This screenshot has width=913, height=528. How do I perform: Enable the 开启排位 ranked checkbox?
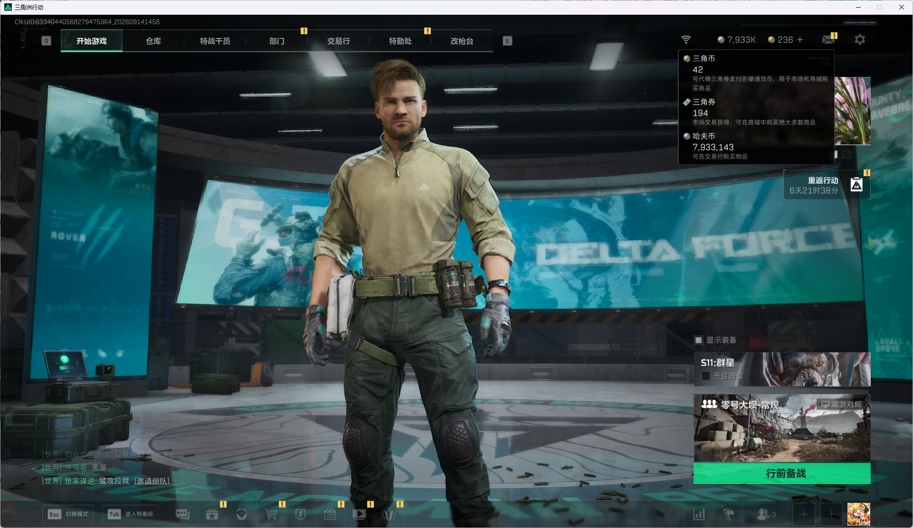point(706,376)
